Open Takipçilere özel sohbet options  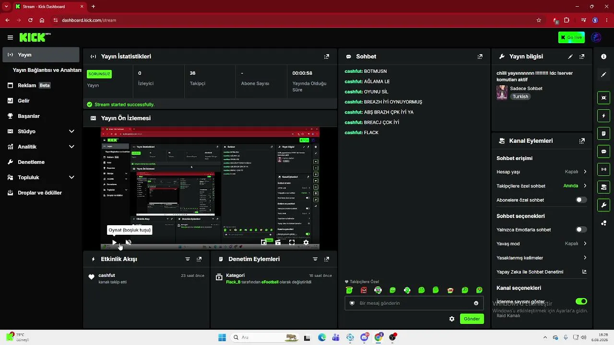[542, 186]
